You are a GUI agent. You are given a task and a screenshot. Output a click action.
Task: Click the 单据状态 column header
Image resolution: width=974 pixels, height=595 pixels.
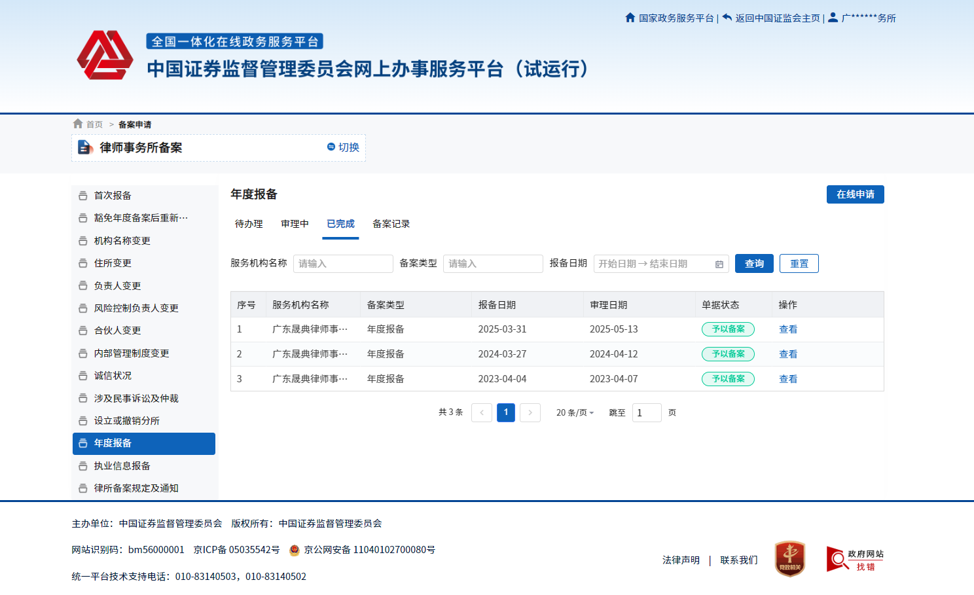click(x=720, y=305)
